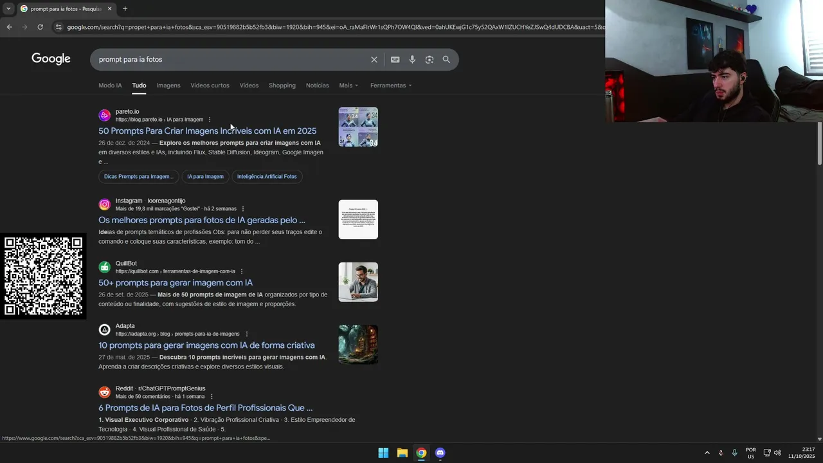Switch to Chrome in the taskbar

421,453
